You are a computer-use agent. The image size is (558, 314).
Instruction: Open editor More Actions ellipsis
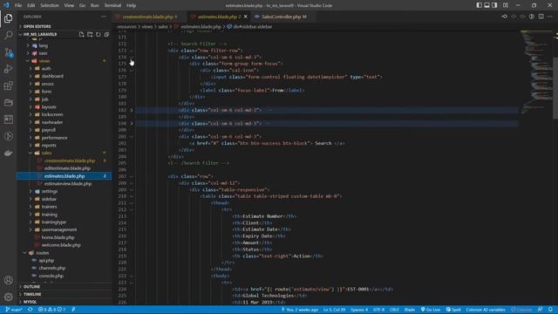coord(550,17)
